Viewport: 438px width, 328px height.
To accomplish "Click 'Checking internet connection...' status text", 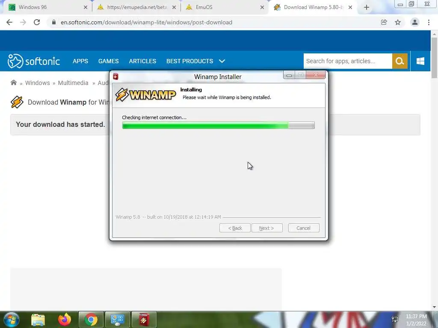I will (x=154, y=117).
